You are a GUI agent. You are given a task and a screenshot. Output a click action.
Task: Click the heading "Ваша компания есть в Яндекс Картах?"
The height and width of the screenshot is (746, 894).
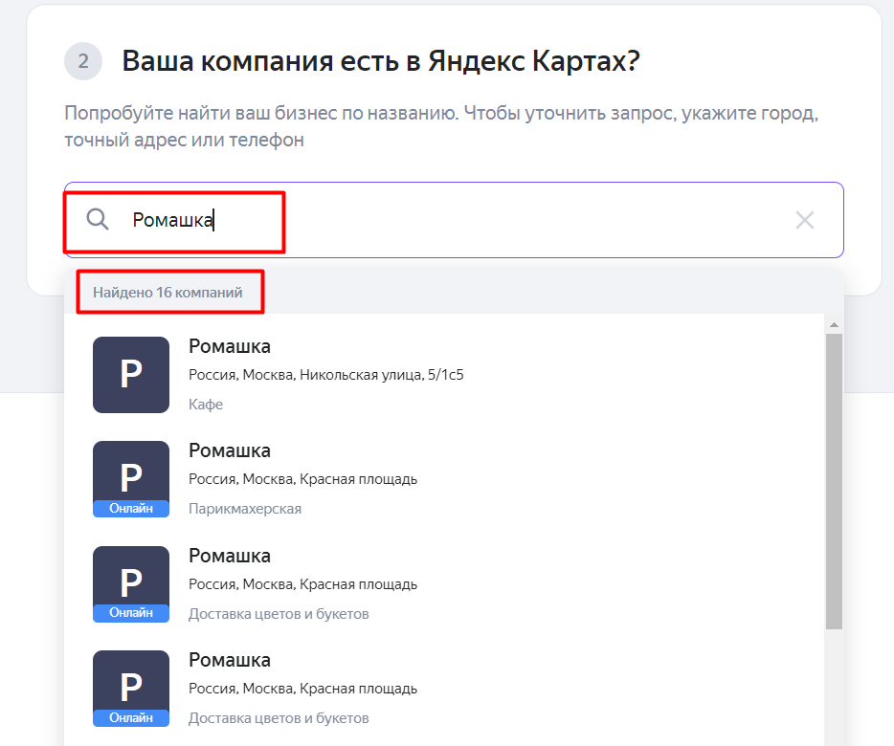tap(380, 62)
